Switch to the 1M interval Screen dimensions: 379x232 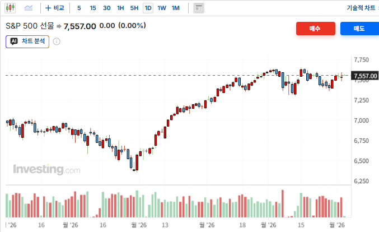pos(176,8)
